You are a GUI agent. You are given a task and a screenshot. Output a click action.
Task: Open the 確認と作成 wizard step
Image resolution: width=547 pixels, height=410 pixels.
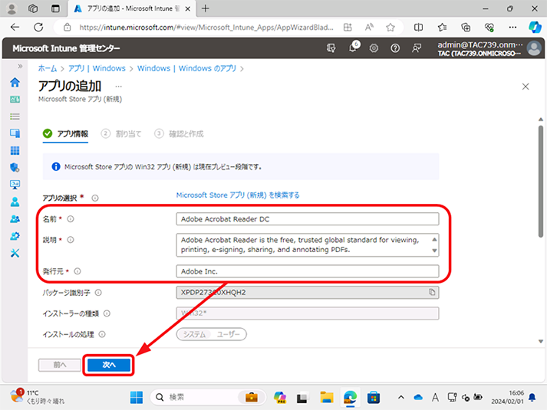179,134
